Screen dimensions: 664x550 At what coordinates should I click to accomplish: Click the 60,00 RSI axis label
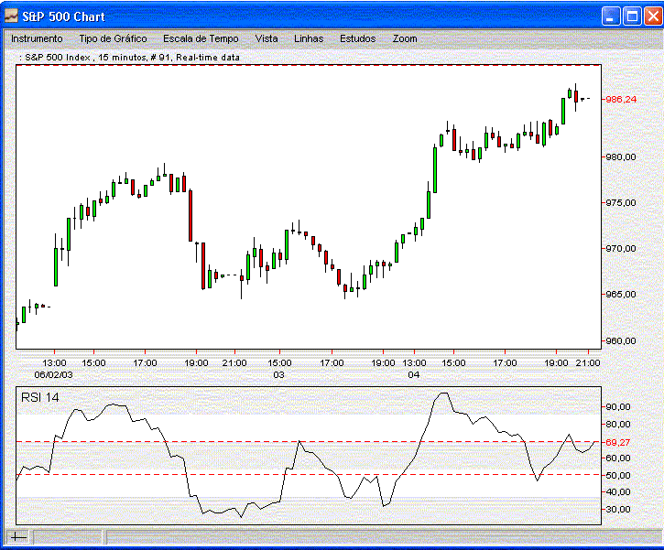[x=618, y=458]
